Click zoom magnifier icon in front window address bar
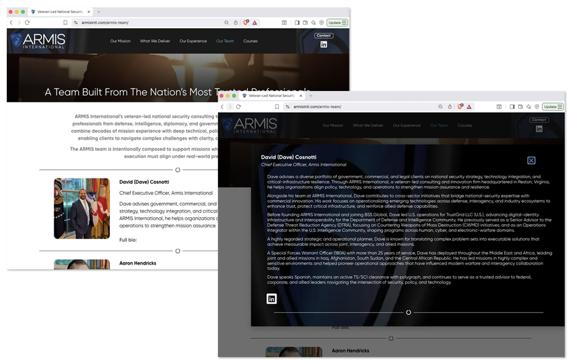This screenshot has height=364, width=572. (x=440, y=107)
